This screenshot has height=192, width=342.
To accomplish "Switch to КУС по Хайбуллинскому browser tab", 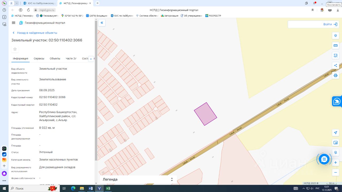I will [40, 3].
